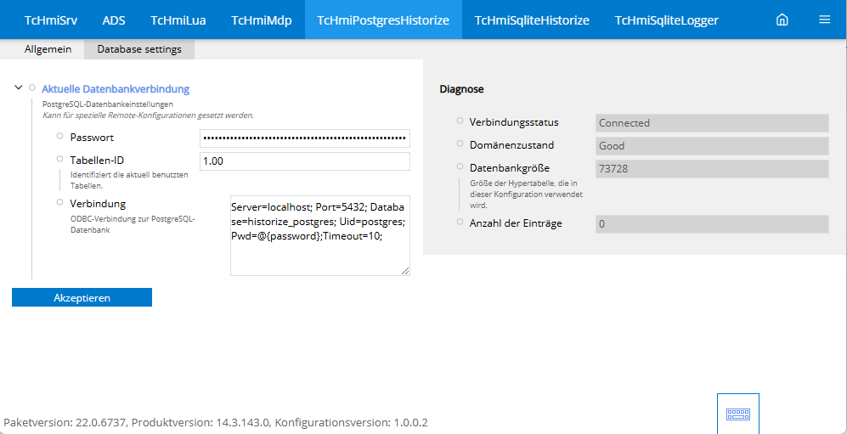Click the circle marker beside Passwort

point(60,136)
